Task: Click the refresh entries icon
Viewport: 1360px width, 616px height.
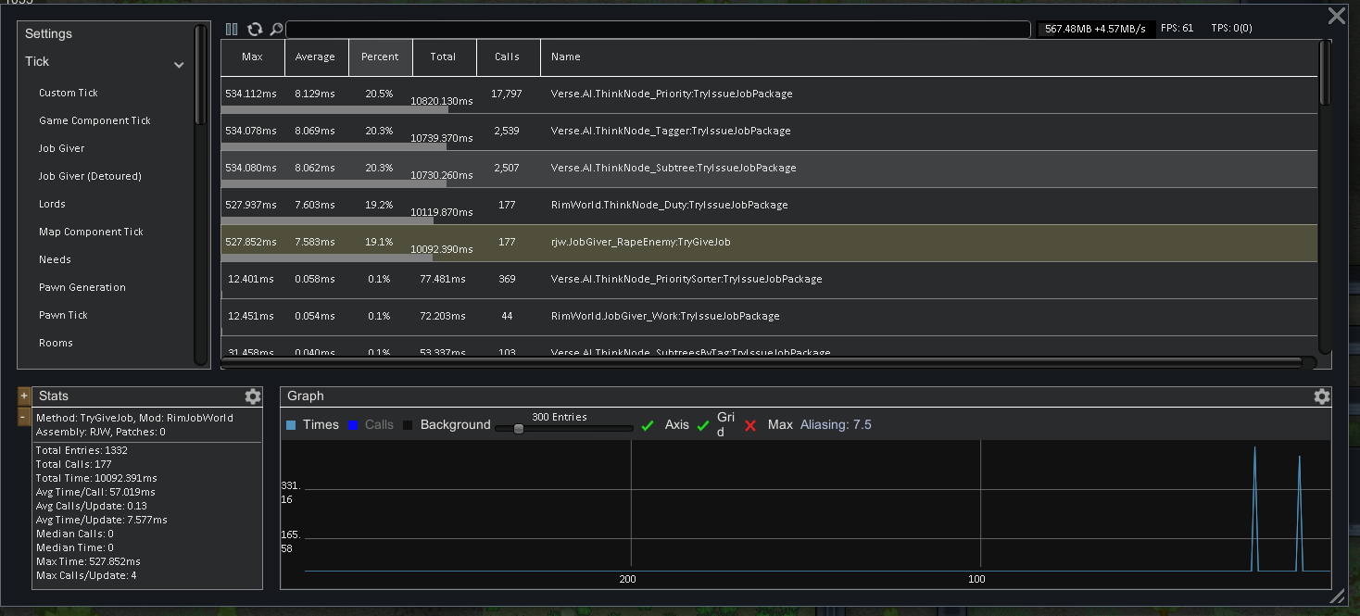Action: click(255, 30)
